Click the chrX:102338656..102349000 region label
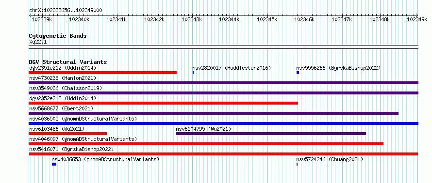This screenshot has height=183, width=432. [x=66, y=11]
